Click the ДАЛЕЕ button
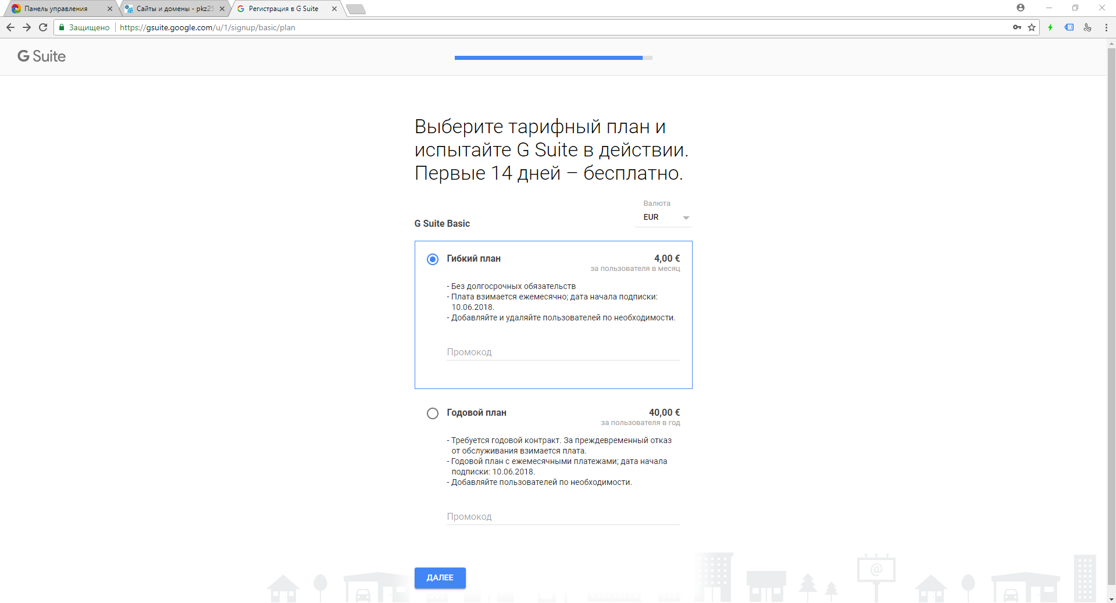Viewport: 1116px width, 603px height. tap(440, 577)
